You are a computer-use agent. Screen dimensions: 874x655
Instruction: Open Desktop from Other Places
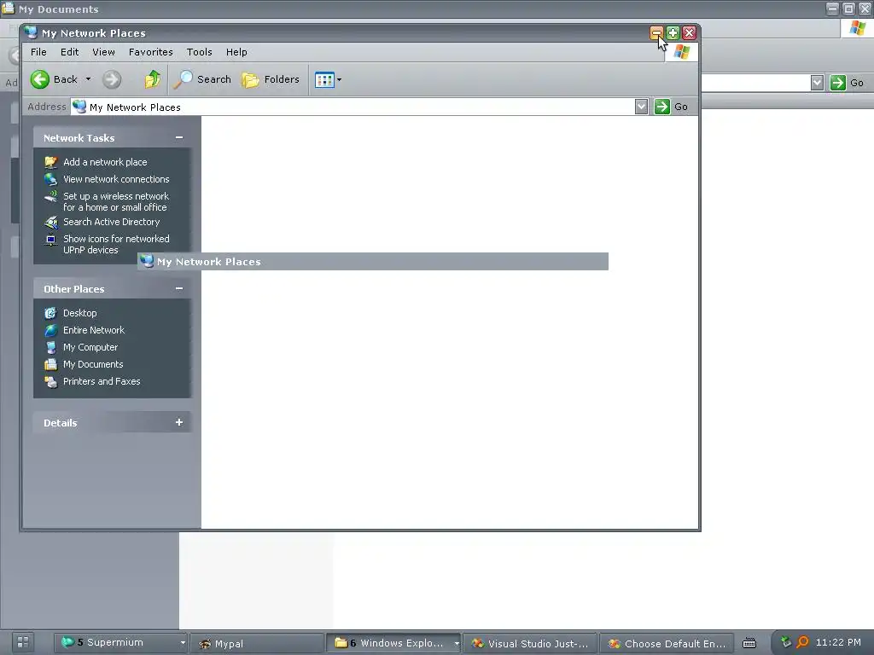pos(79,313)
